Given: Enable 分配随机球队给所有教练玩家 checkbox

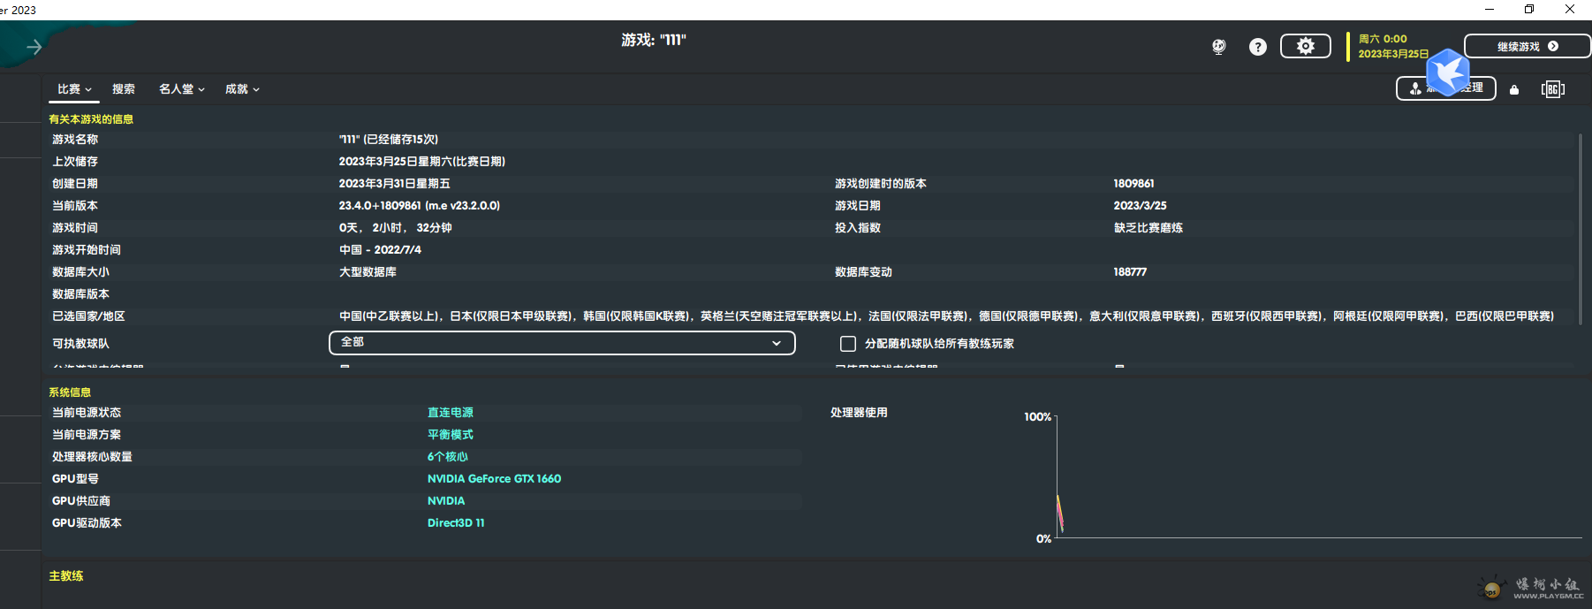Looking at the screenshot, I should tap(848, 344).
